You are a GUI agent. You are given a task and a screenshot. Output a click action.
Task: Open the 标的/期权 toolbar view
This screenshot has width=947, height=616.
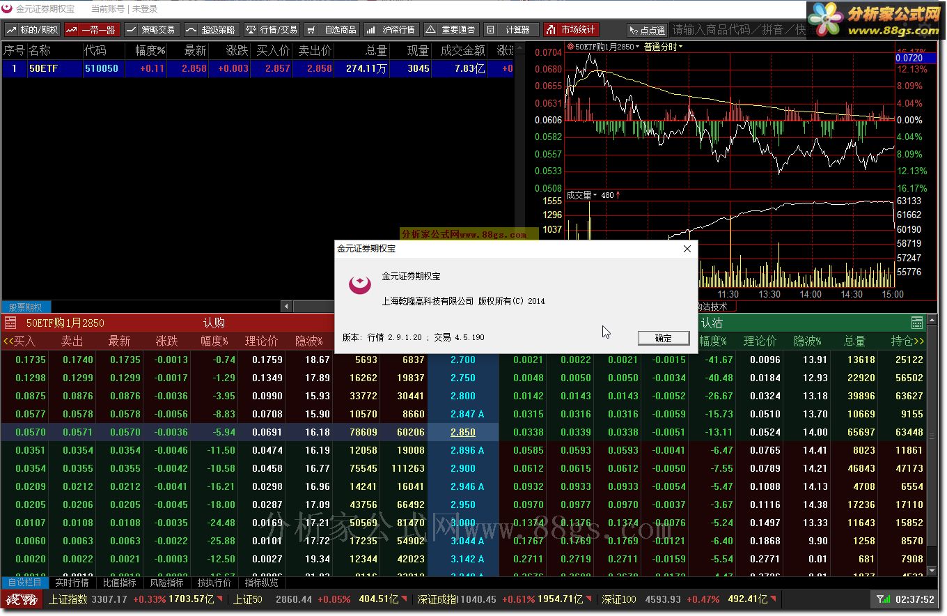coord(32,30)
